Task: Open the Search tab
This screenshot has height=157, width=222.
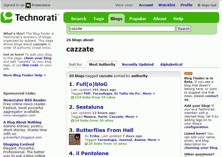Action: [x=79, y=19]
